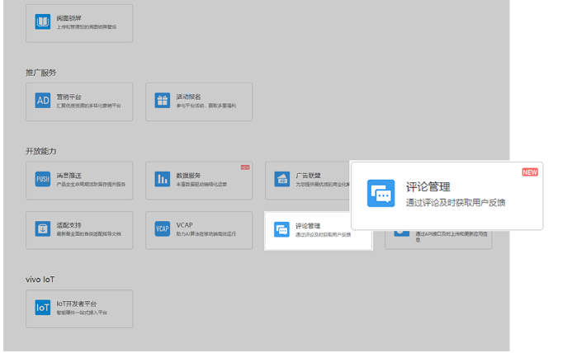This screenshot has height=353, width=567.
Task: Click the description under 活动报名
Action: (x=206, y=106)
